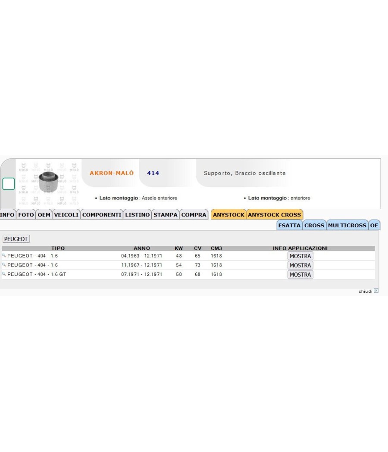The height and width of the screenshot is (452, 388).
Task: Click the chiudi text link
Action: 366,291
